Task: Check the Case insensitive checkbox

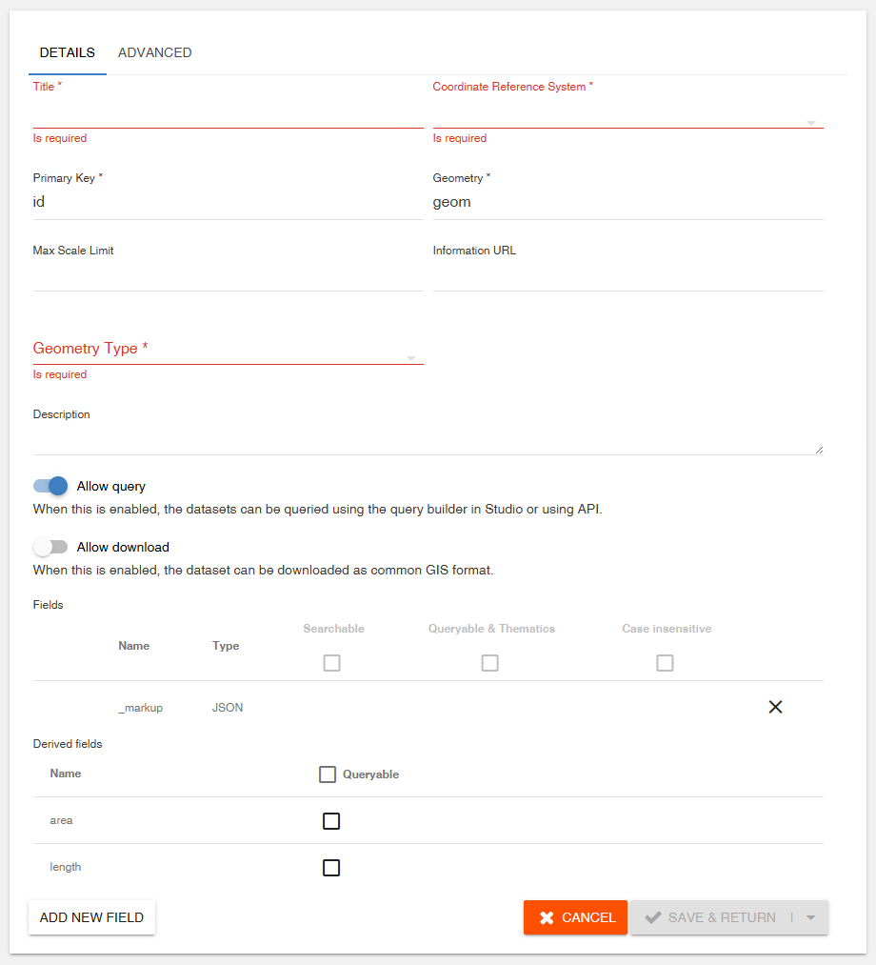Action: 665,662
